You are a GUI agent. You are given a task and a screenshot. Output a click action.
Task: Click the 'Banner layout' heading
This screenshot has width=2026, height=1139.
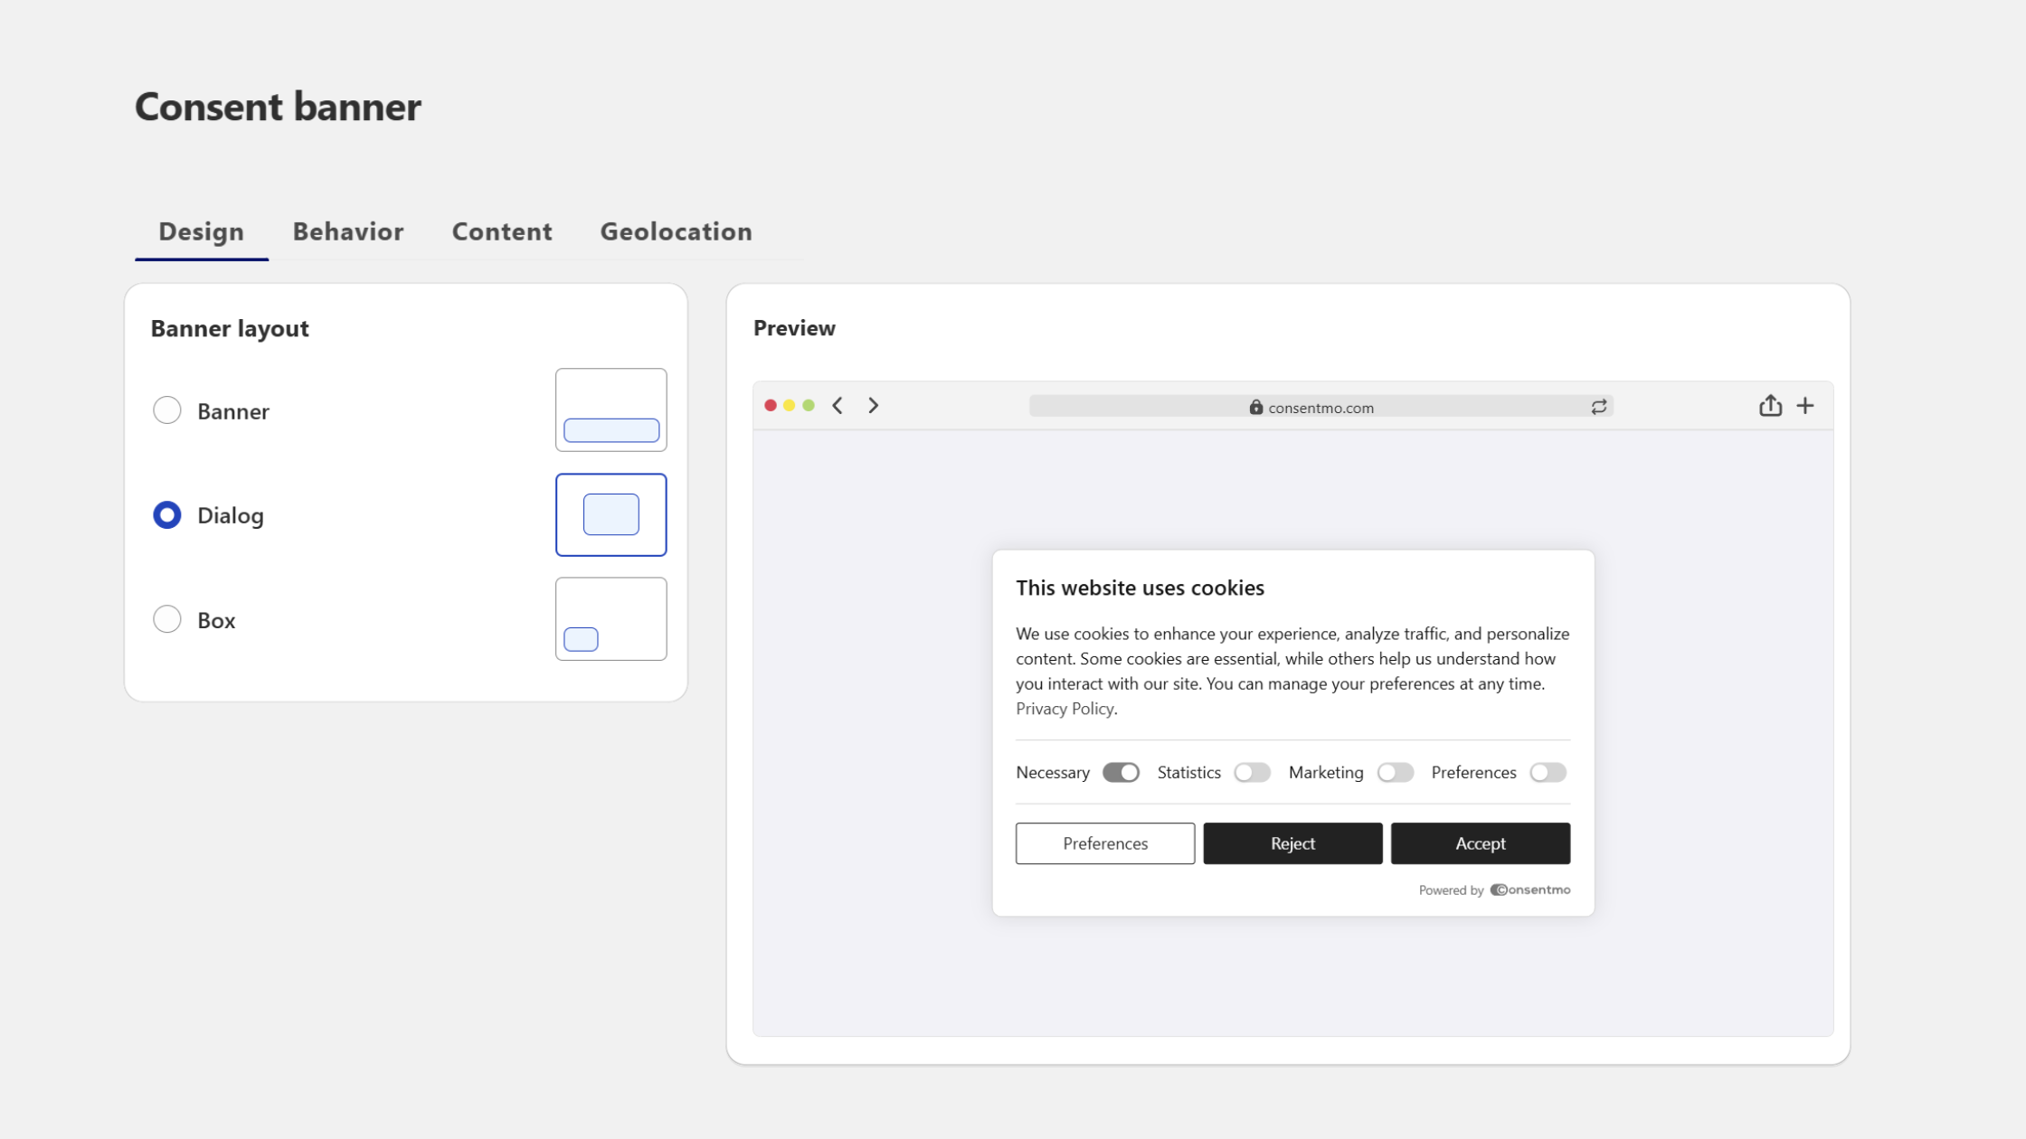230,328
